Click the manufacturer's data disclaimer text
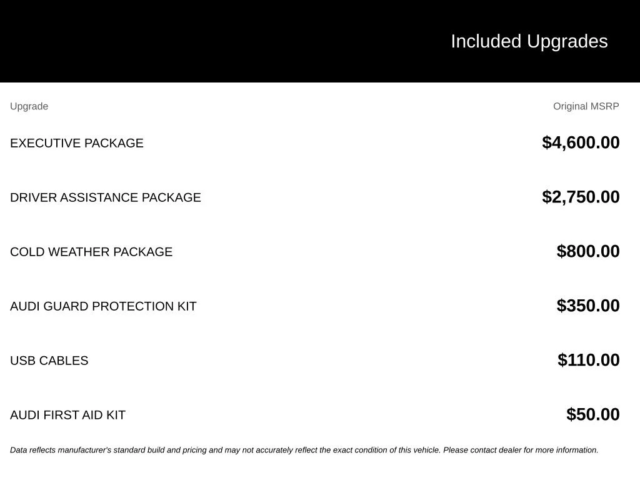This screenshot has height=480, width=640. coord(304,450)
